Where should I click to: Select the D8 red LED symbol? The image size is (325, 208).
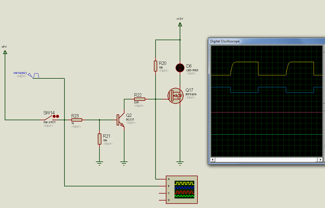(180, 67)
